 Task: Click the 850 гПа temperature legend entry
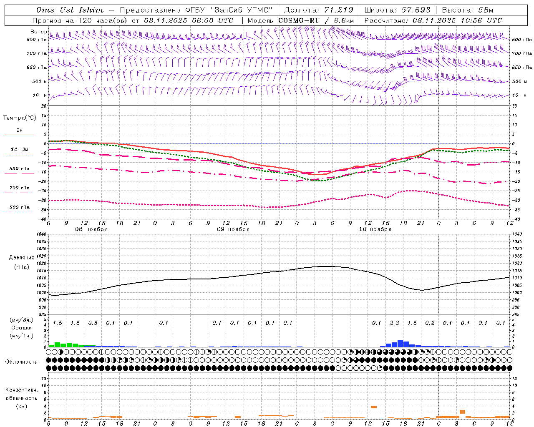20,168
